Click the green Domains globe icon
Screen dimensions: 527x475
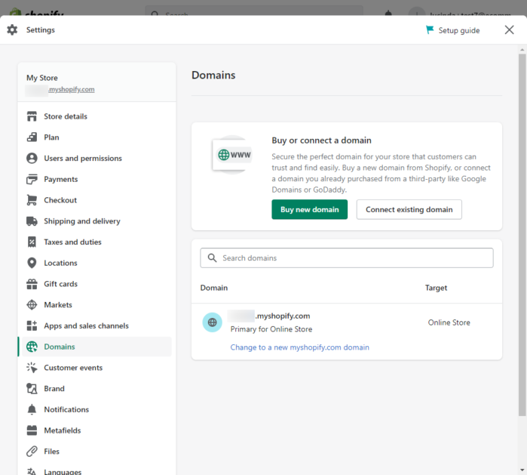point(32,347)
